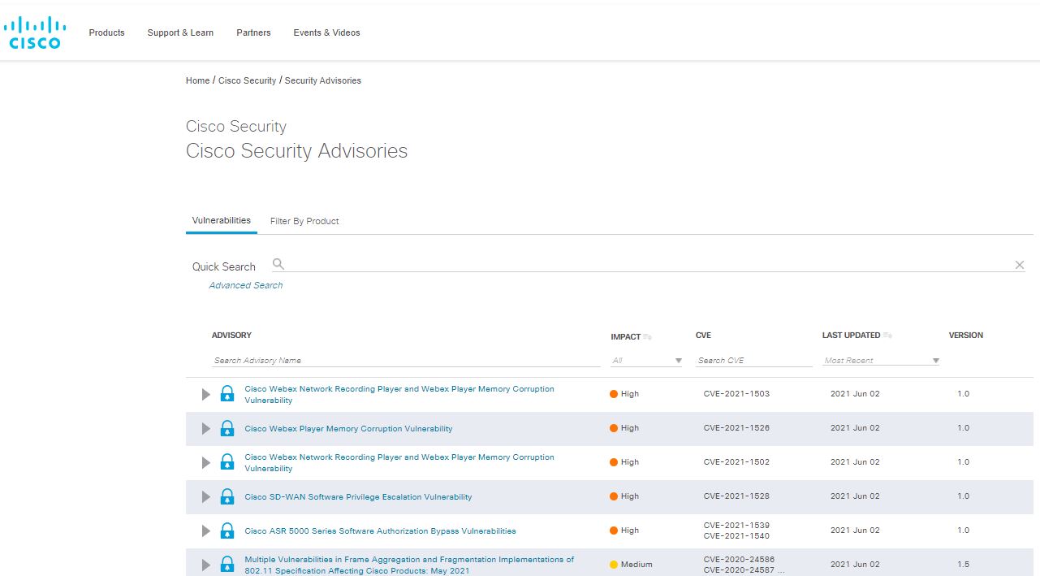Click the yellow Medium impact dot
This screenshot has height=576, width=1040.
point(614,565)
